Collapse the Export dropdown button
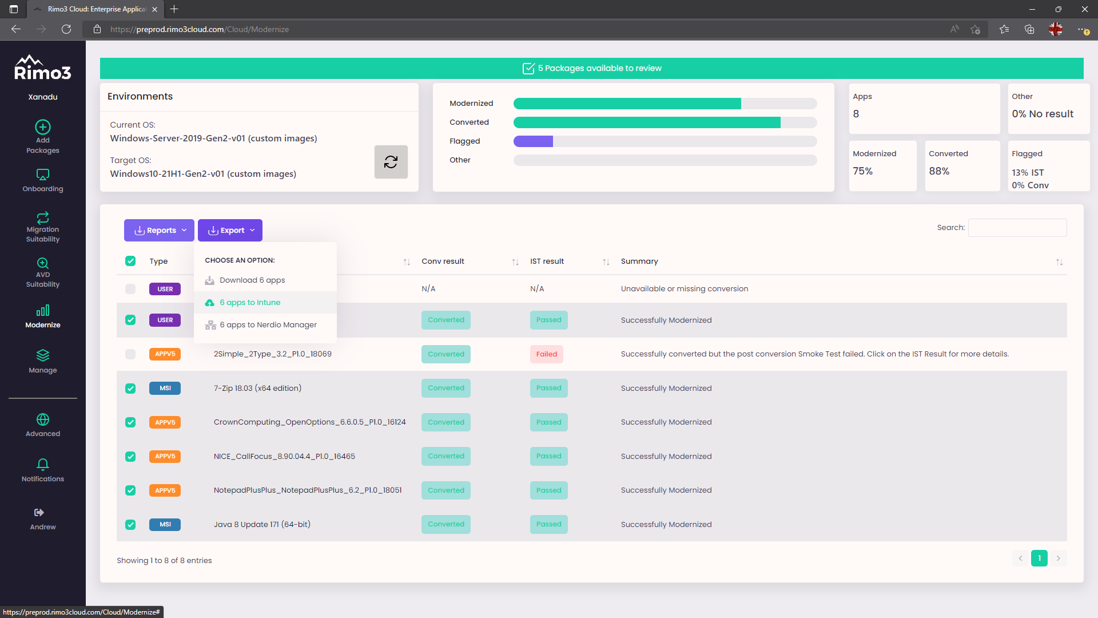The image size is (1098, 618). click(230, 231)
